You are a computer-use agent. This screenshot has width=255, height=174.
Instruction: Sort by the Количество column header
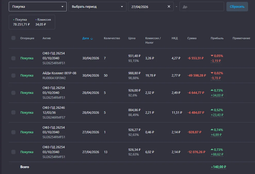112,38
